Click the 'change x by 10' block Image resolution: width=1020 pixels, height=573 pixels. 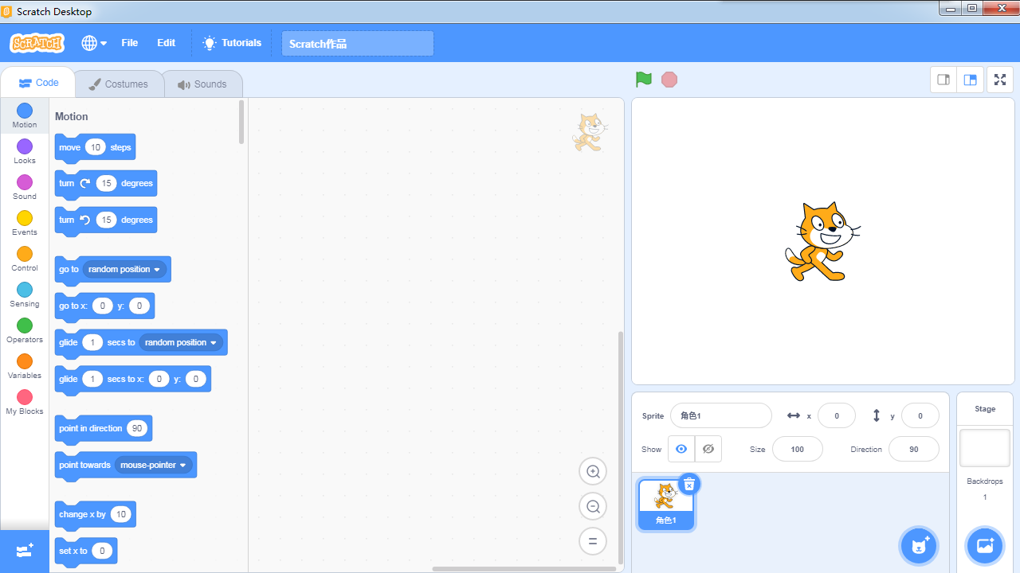pos(95,514)
